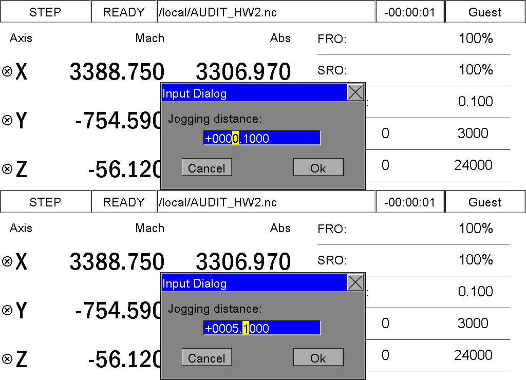Select the STEP mode box in lower screen
526x380 pixels.
[45, 202]
